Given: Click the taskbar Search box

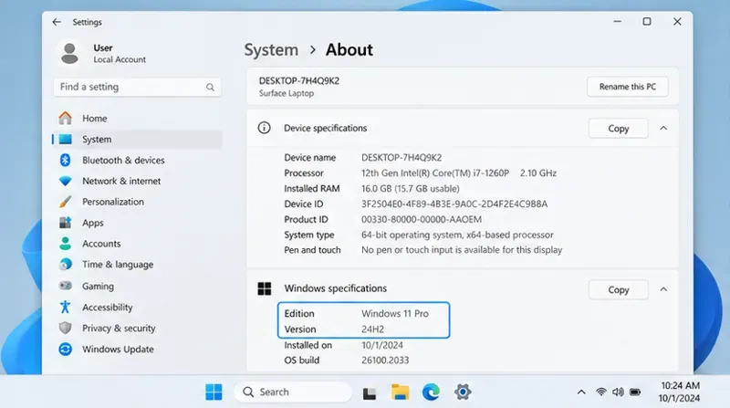Looking at the screenshot, I should (293, 392).
